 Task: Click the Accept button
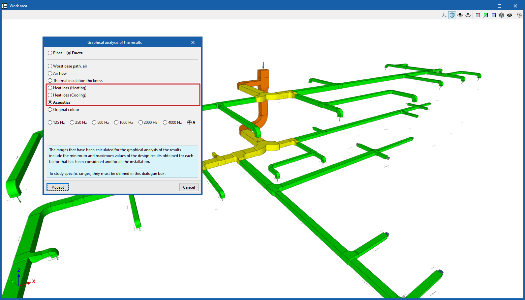point(58,187)
